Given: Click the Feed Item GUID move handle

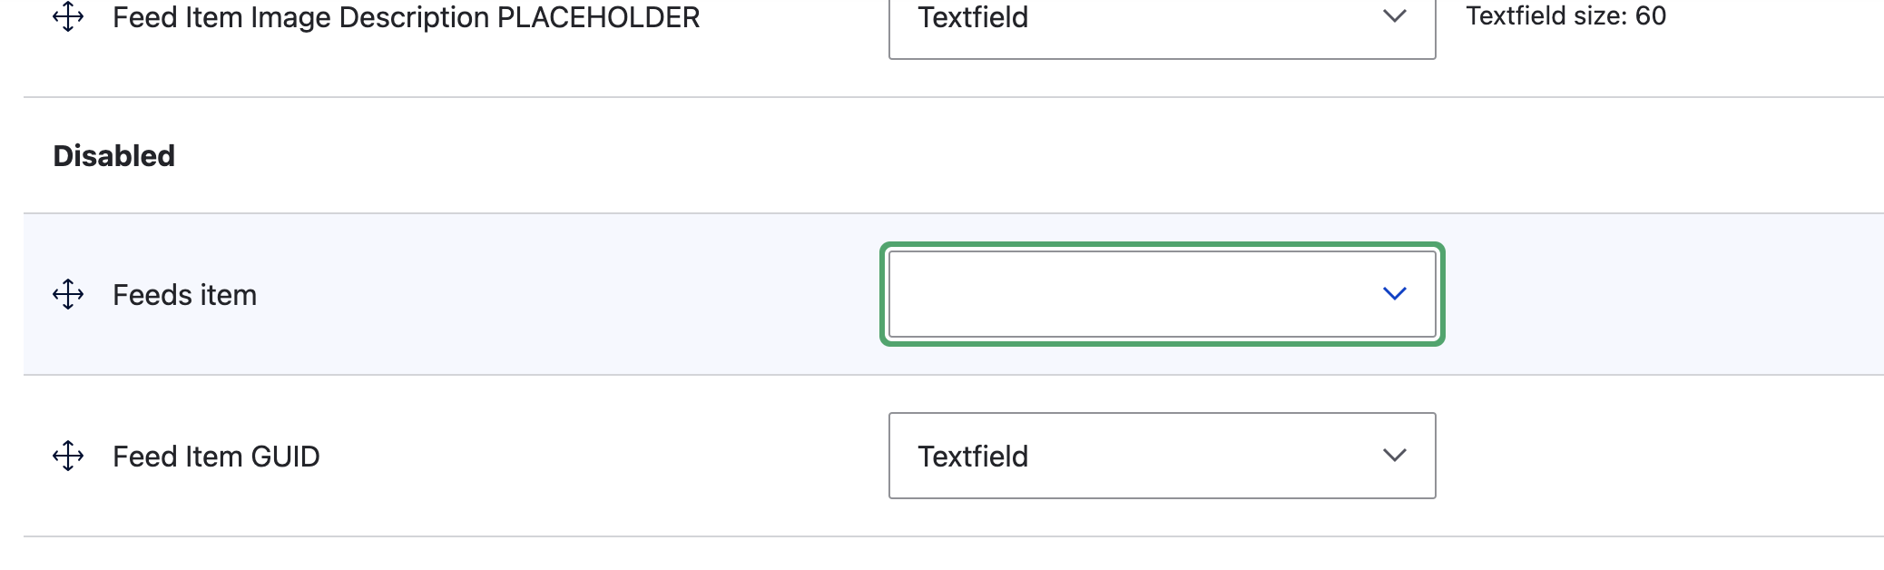Looking at the screenshot, I should pyautogui.click(x=68, y=456).
